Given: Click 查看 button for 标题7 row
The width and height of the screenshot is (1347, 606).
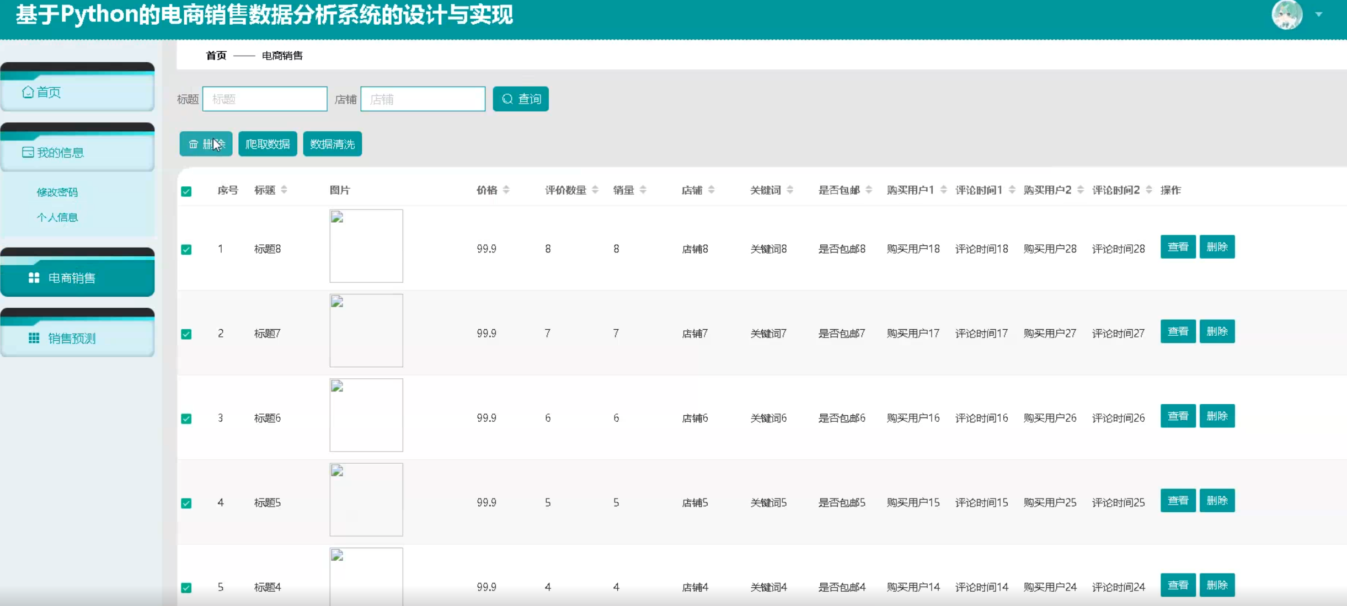Looking at the screenshot, I should pyautogui.click(x=1178, y=331).
